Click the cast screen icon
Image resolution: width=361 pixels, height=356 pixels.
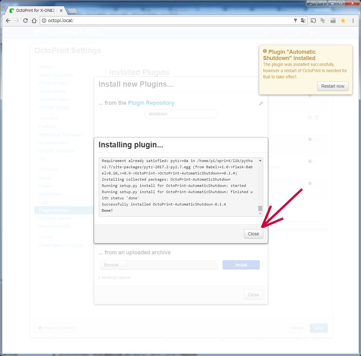tap(313, 20)
